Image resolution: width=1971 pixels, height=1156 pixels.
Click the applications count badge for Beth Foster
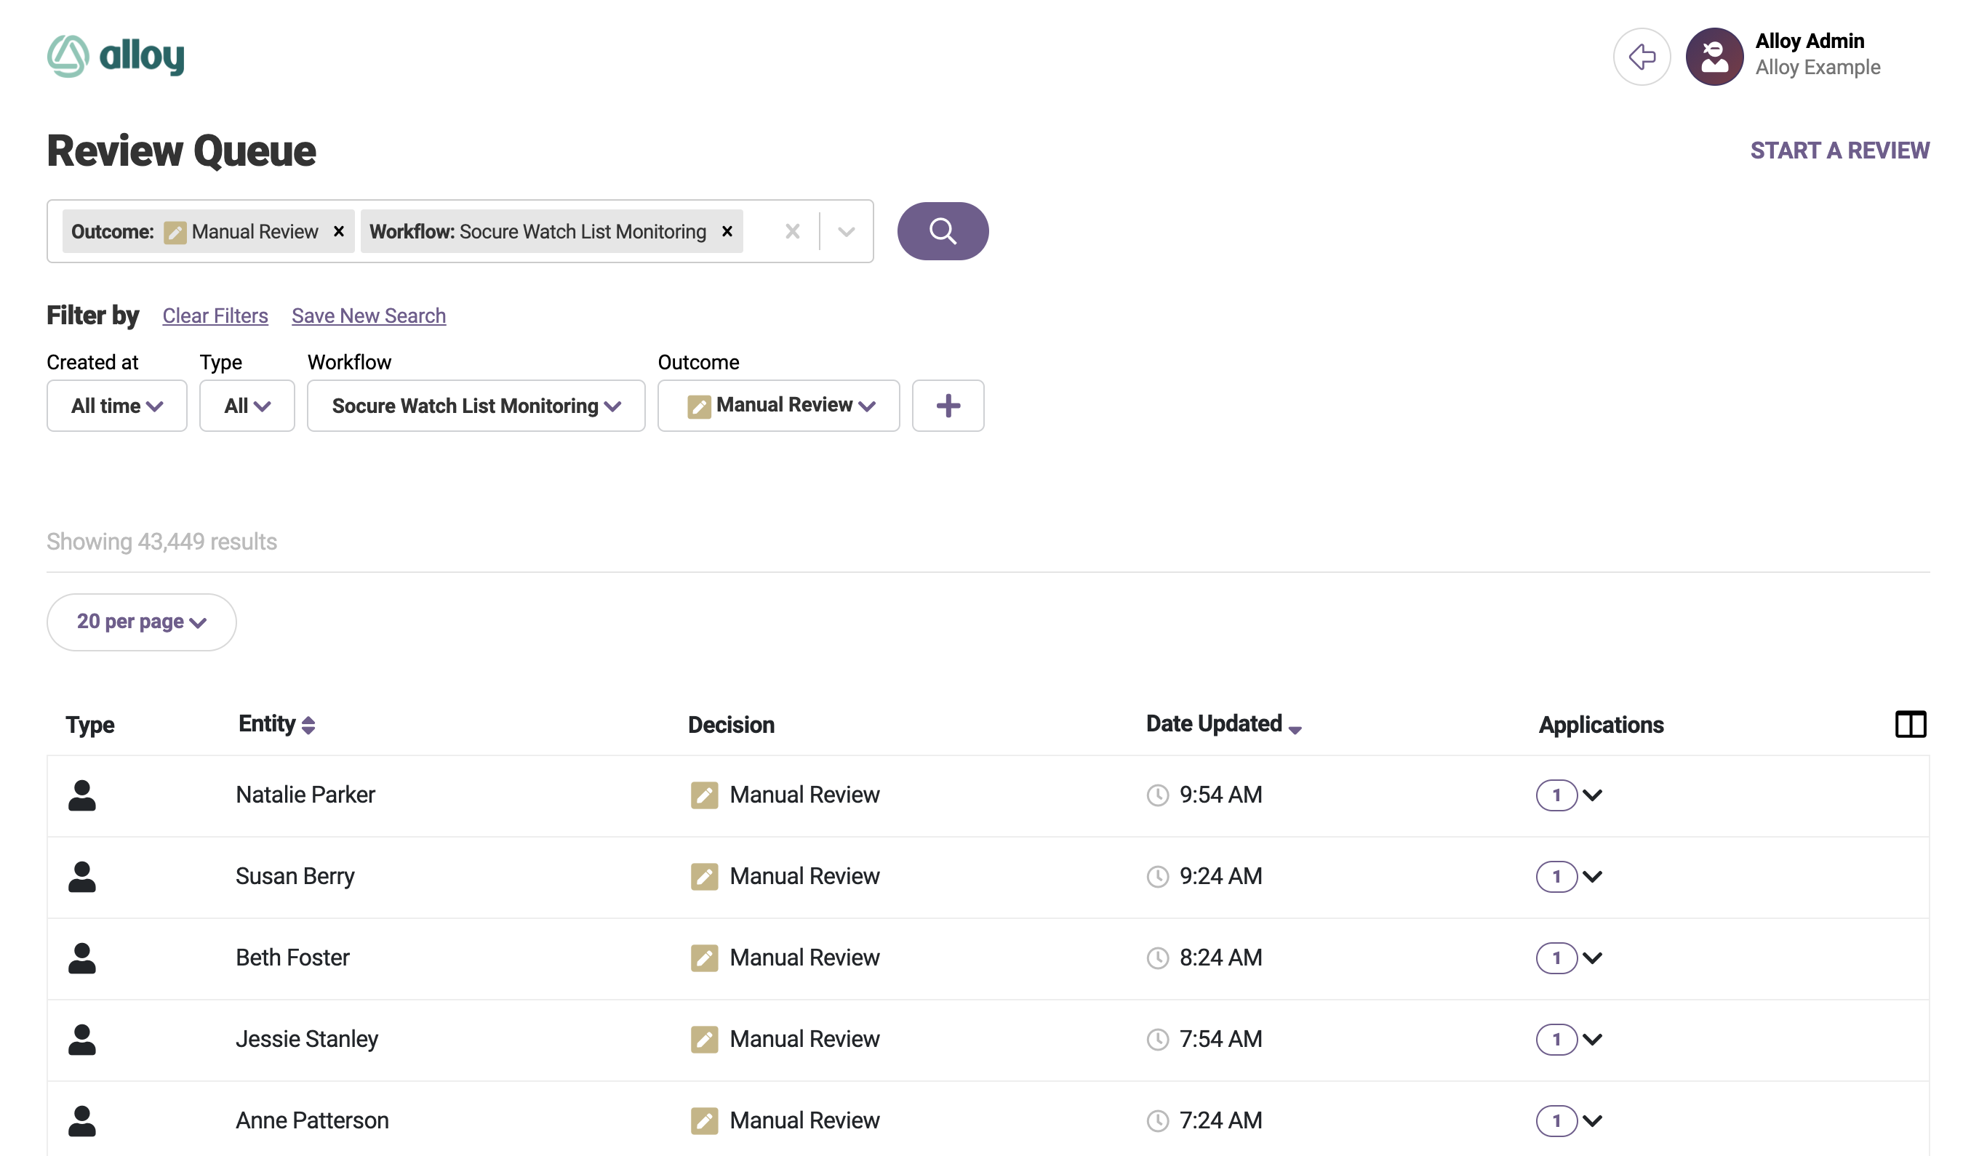1556,958
